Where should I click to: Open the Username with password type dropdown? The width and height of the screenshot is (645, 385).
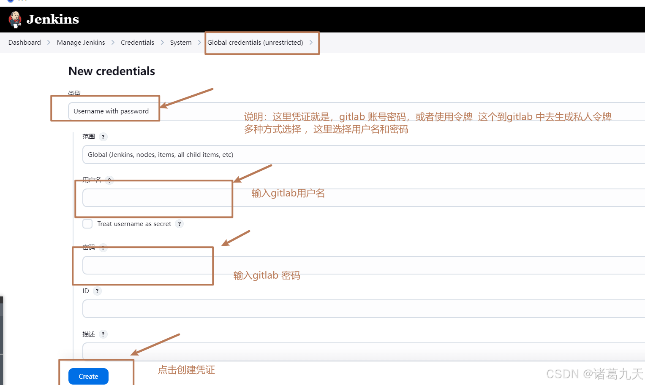pos(111,111)
